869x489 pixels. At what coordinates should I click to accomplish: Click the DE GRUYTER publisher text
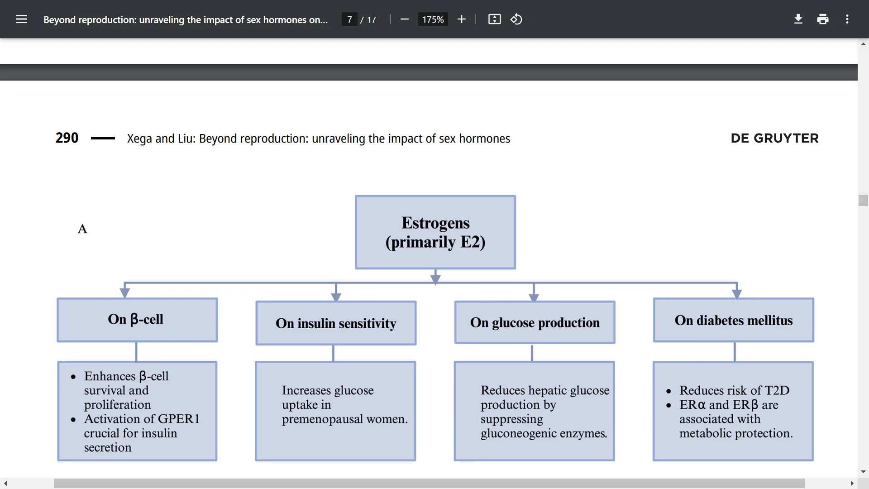(x=774, y=138)
